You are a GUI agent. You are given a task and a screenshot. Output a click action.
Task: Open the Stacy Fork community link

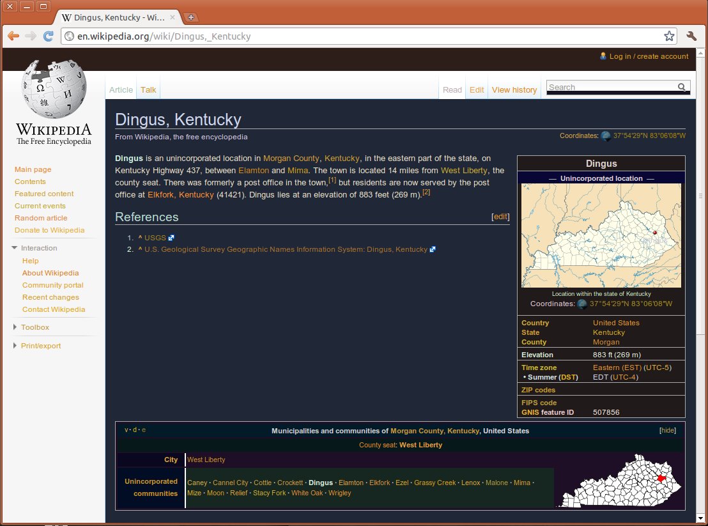point(269,493)
